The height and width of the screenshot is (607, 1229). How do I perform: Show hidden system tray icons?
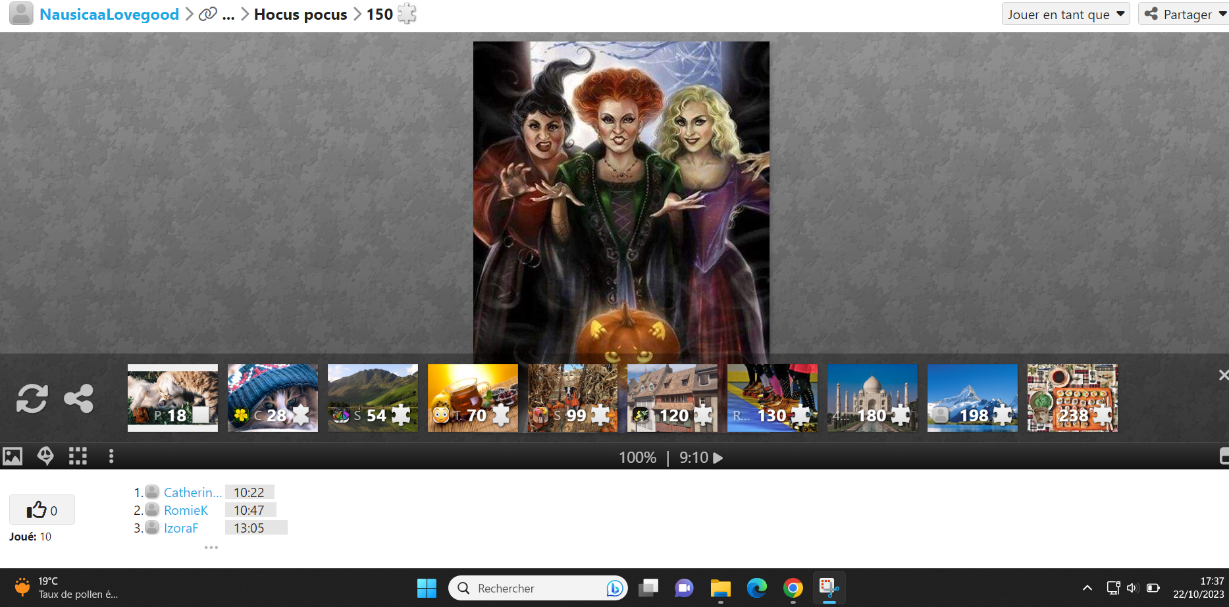point(1087,588)
